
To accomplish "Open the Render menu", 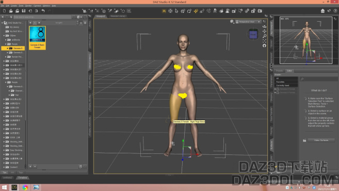I will (28, 6).
